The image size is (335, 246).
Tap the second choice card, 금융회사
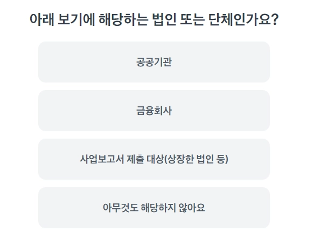[x=153, y=111]
